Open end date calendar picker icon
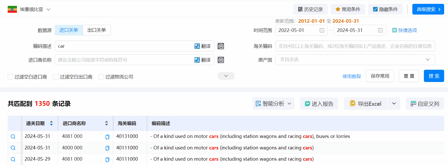 [x=380, y=30]
